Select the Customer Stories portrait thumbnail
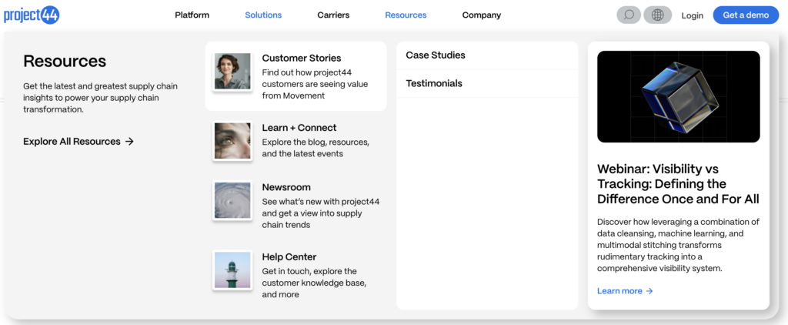Screen dimensions: 788x325 click(x=232, y=72)
